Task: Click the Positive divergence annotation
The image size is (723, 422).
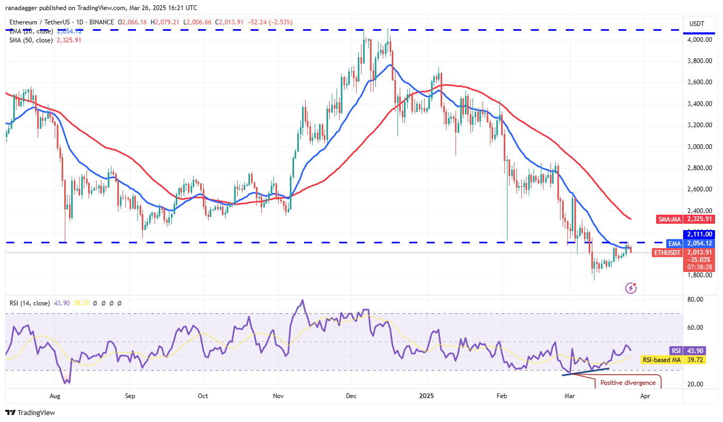Action: [628, 382]
